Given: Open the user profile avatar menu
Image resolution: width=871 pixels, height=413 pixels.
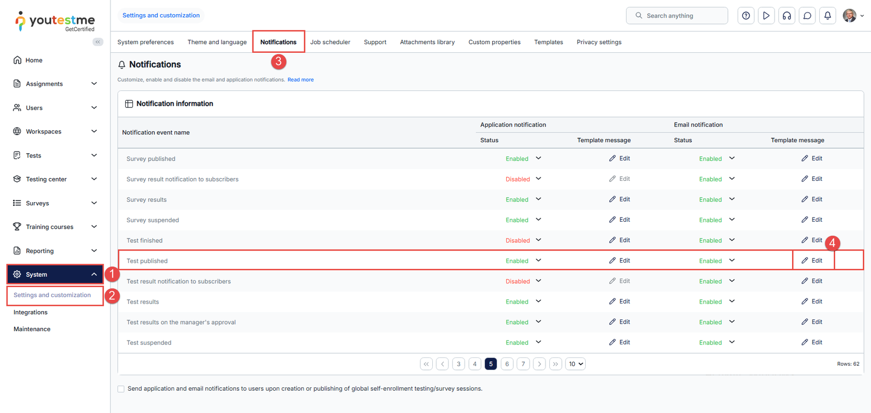Looking at the screenshot, I should point(852,16).
